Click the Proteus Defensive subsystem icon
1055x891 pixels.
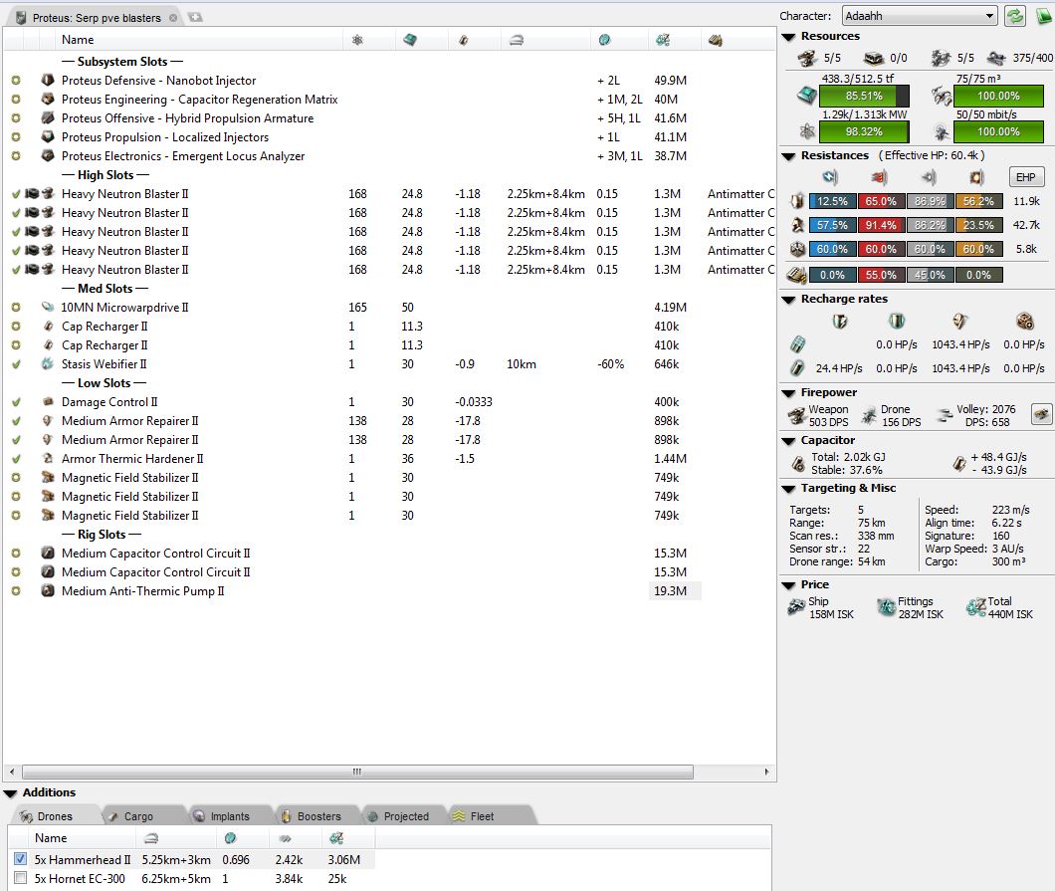click(48, 80)
